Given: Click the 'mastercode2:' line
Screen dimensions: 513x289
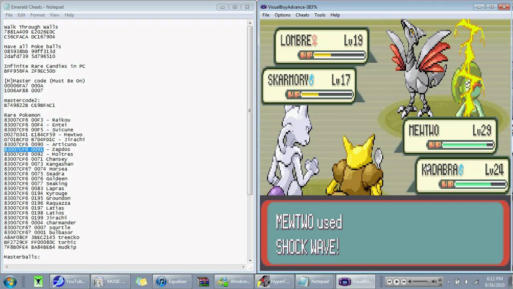Looking at the screenshot, I should coord(22,100).
